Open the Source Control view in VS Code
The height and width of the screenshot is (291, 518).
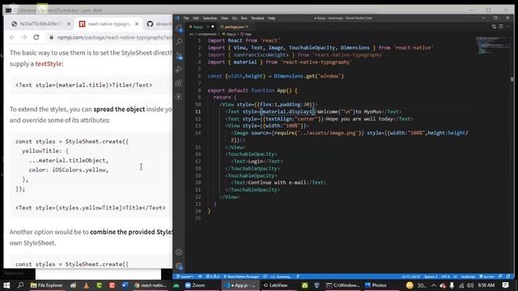[x=179, y=56]
